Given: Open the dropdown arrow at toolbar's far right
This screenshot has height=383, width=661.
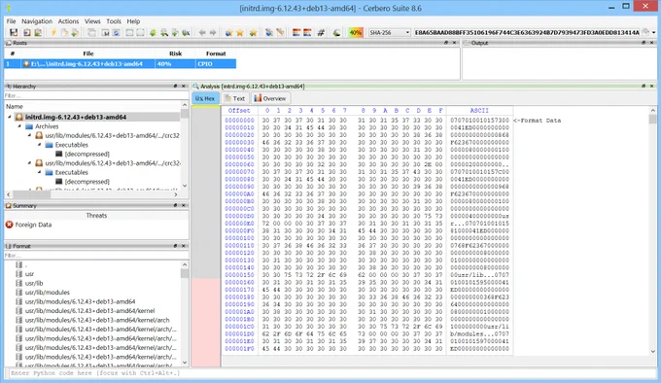Looking at the screenshot, I should [654, 32].
